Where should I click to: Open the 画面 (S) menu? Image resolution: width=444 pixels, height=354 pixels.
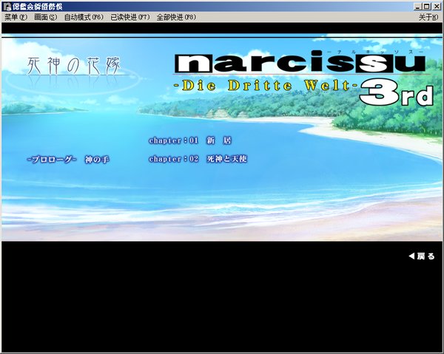(45, 17)
